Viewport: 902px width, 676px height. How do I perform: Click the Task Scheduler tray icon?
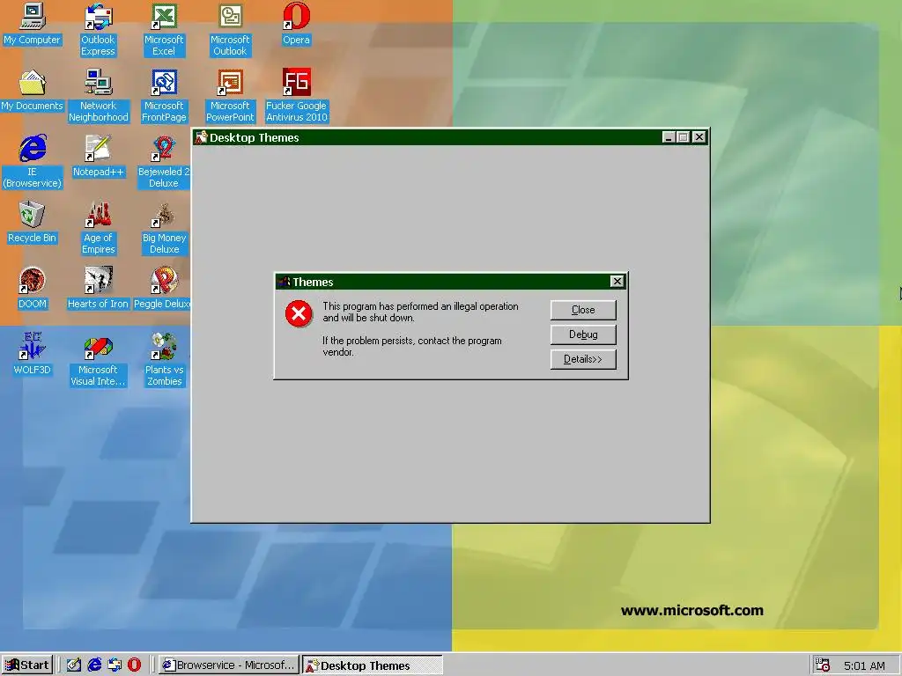(823, 665)
